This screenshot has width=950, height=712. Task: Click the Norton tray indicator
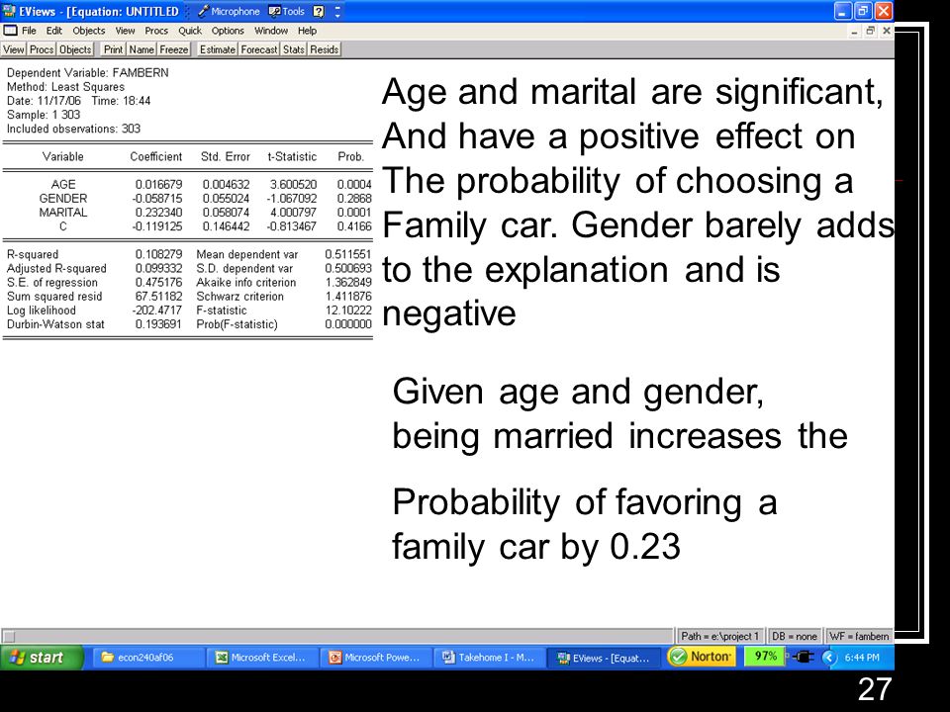click(x=702, y=657)
